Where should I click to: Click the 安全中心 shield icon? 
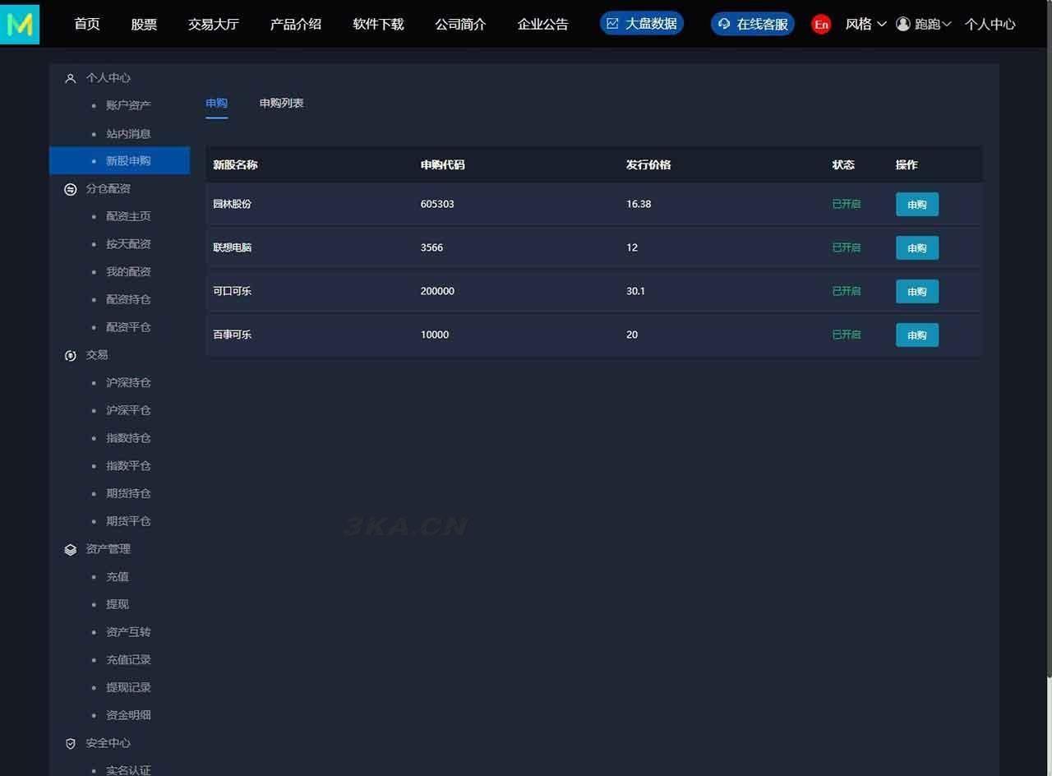[70, 742]
